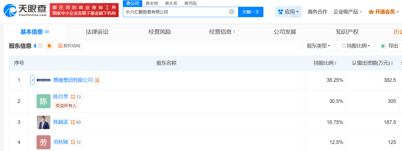Click relation badge 50 beside 陈越孟
Screen dimensions: 402x151
tap(76, 122)
